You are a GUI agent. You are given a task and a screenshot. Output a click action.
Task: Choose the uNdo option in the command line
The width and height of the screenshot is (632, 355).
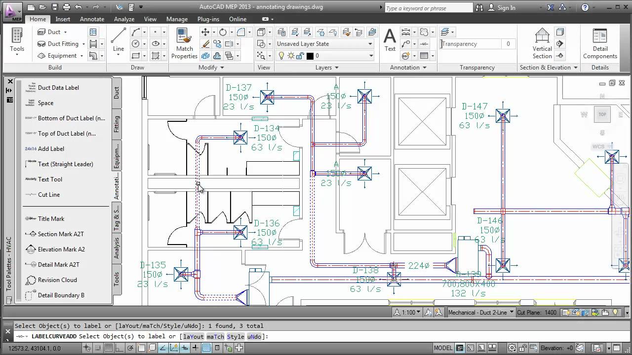255,336
